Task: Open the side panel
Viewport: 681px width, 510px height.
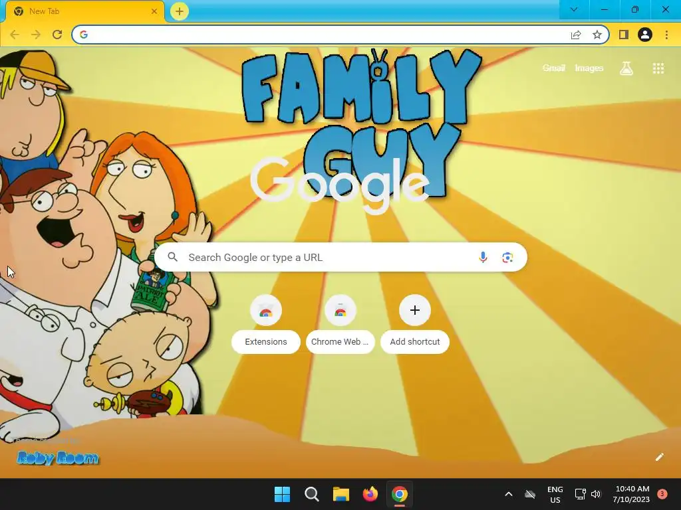Action: 624,35
